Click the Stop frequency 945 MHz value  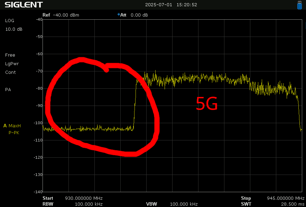coord(286,198)
